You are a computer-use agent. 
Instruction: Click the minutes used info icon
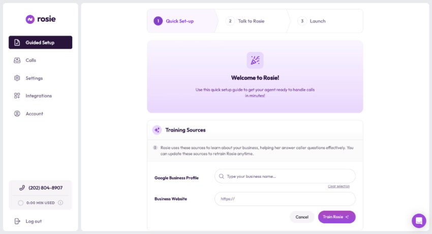pyautogui.click(x=60, y=203)
